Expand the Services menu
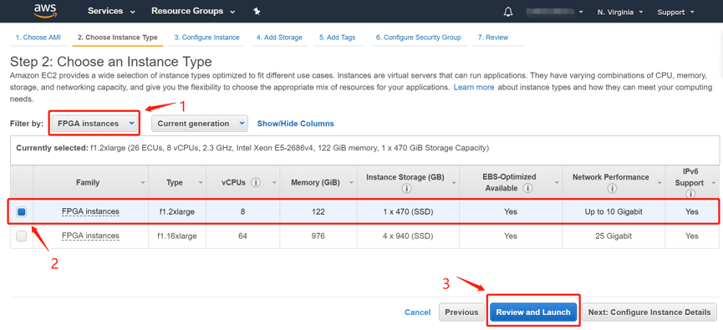Viewport: 723px width, 330px height. point(111,11)
